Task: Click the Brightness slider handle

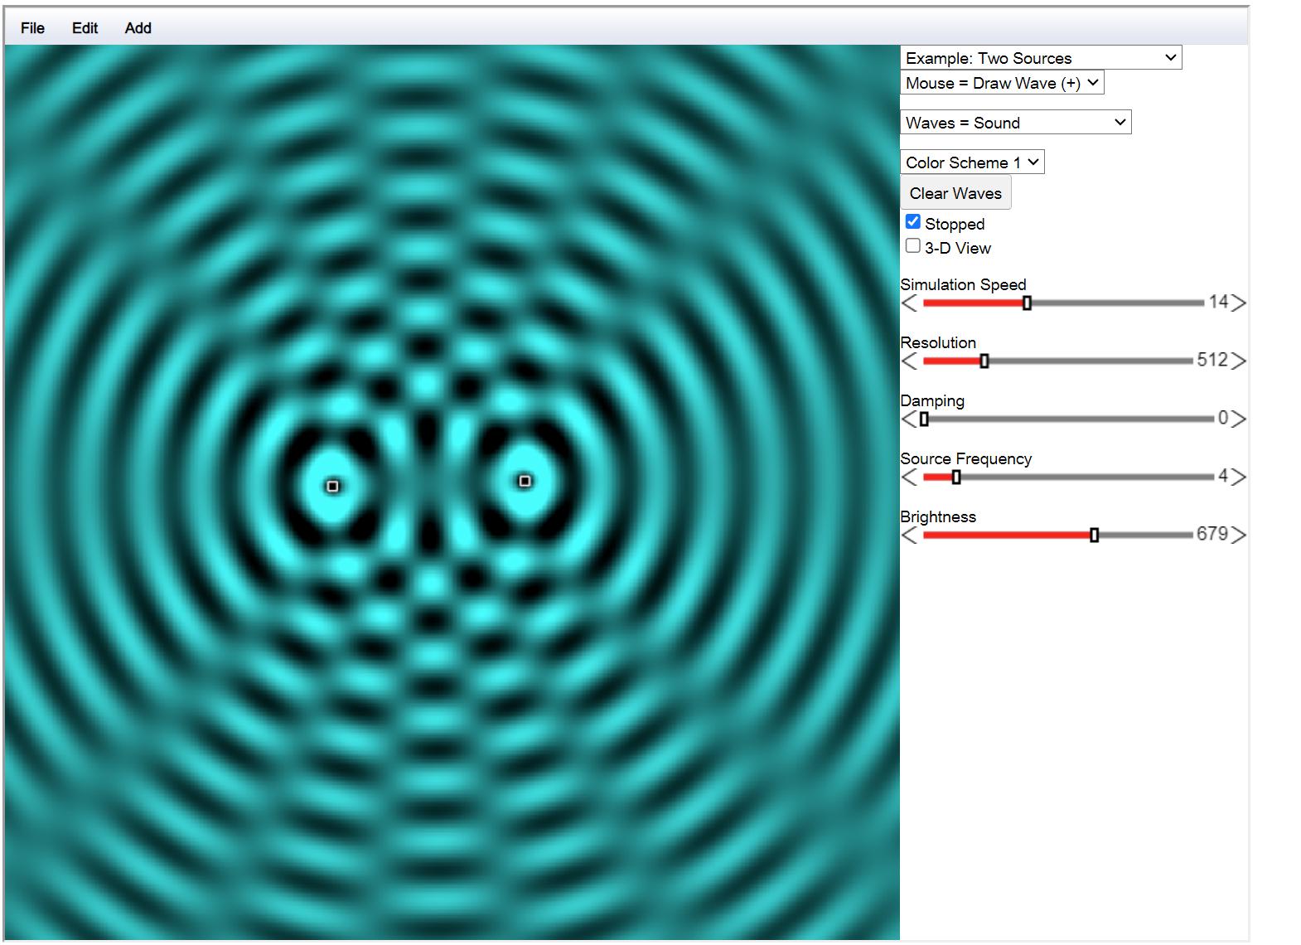Action: [1094, 535]
